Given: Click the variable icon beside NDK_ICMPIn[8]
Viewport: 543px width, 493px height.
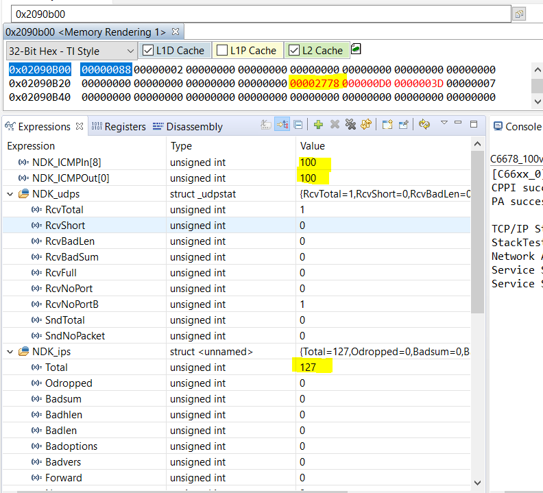Looking at the screenshot, I should pyautogui.click(x=23, y=162).
